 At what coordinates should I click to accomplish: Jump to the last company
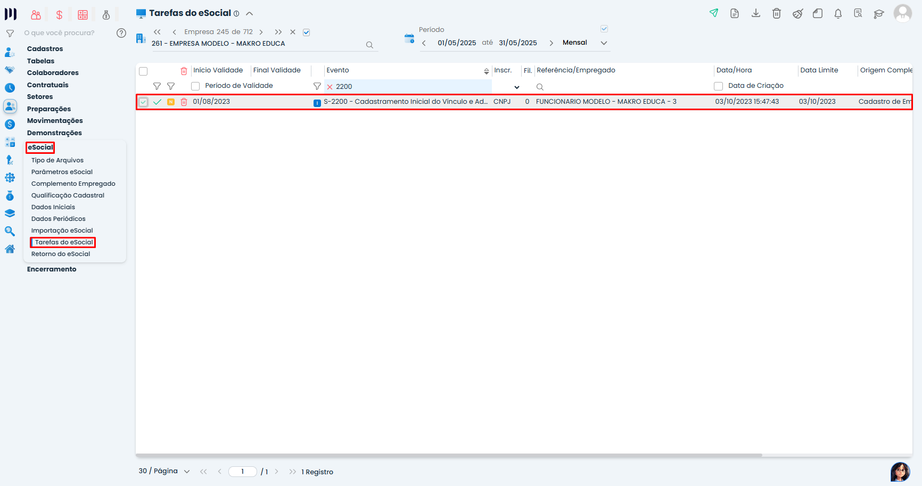coord(278,32)
